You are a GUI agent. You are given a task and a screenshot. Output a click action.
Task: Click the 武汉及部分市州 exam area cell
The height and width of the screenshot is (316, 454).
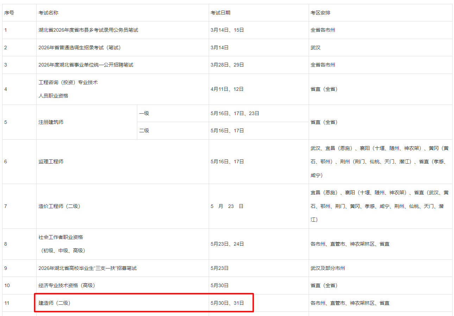[x=328, y=268]
